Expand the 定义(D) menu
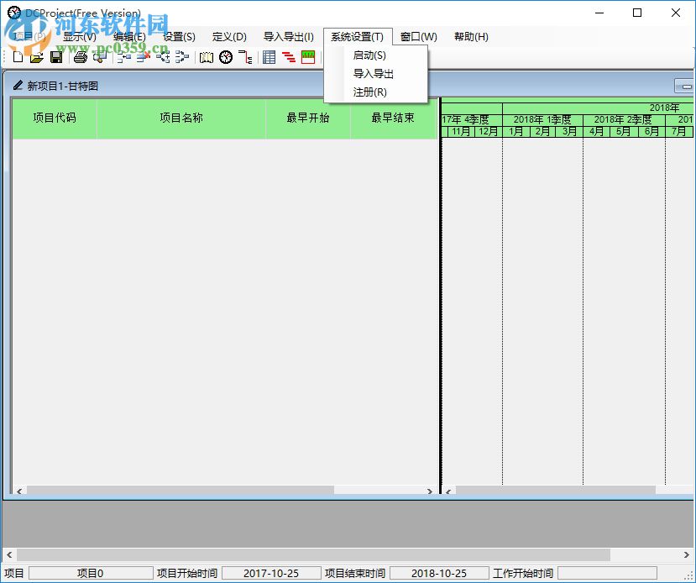 coord(228,36)
